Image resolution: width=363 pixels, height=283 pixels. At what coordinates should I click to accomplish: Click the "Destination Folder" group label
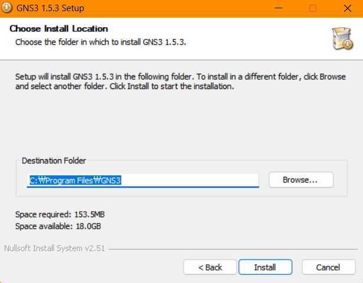tap(54, 160)
